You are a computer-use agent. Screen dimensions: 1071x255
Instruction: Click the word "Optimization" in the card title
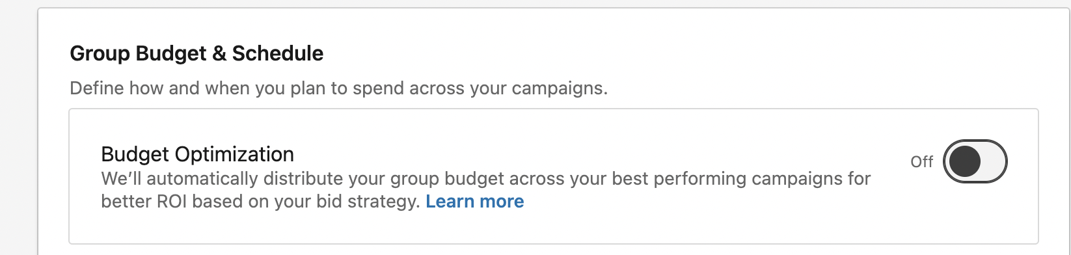pyautogui.click(x=234, y=155)
